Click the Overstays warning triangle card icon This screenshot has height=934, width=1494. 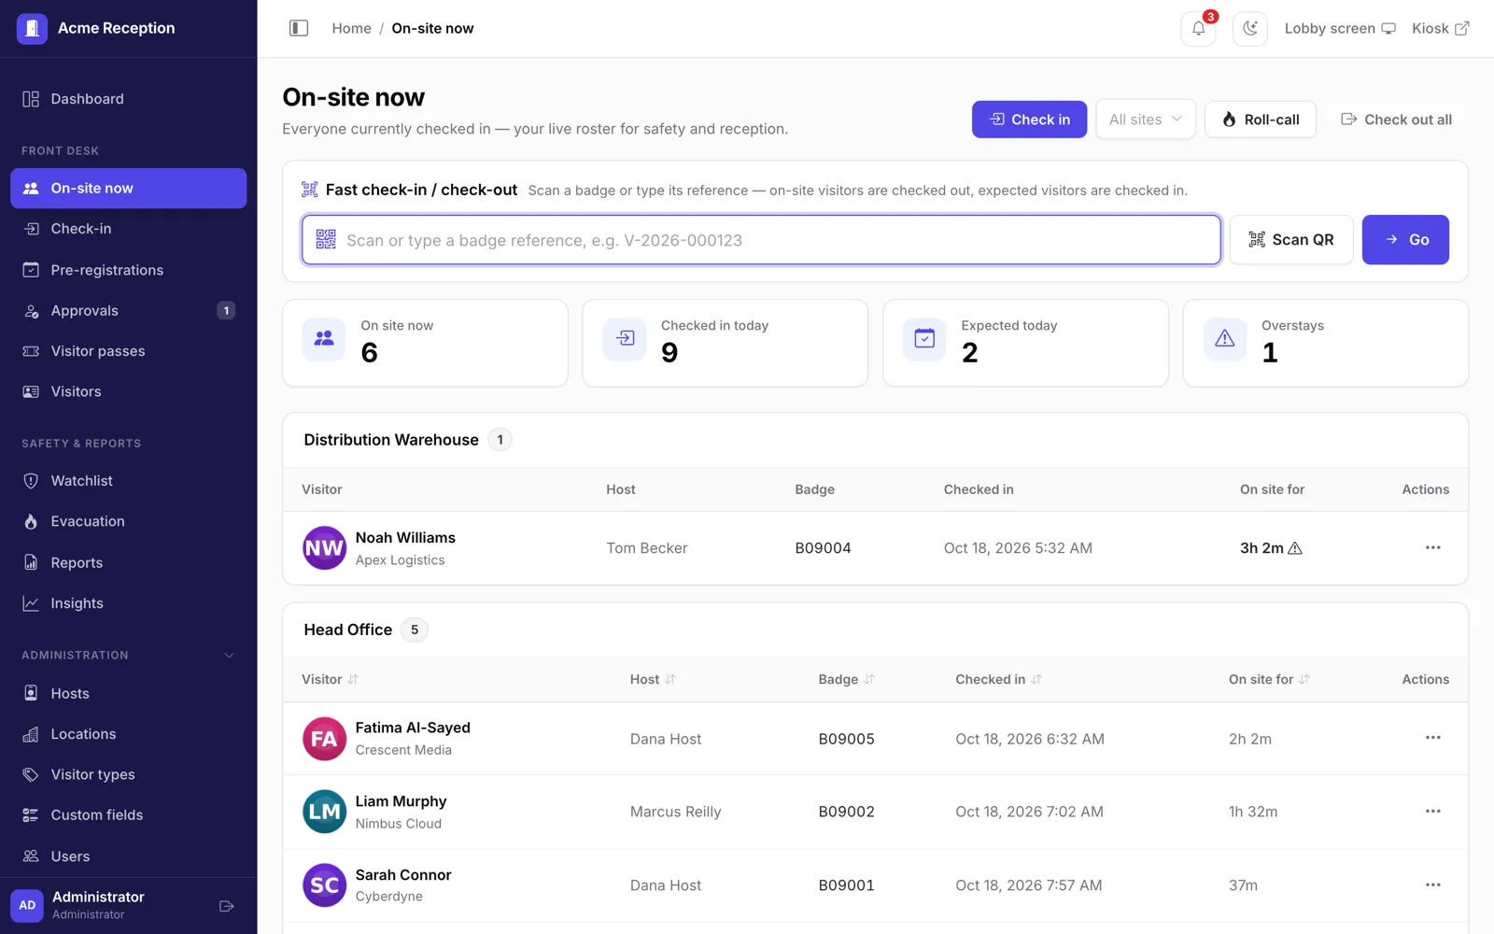[1224, 339]
